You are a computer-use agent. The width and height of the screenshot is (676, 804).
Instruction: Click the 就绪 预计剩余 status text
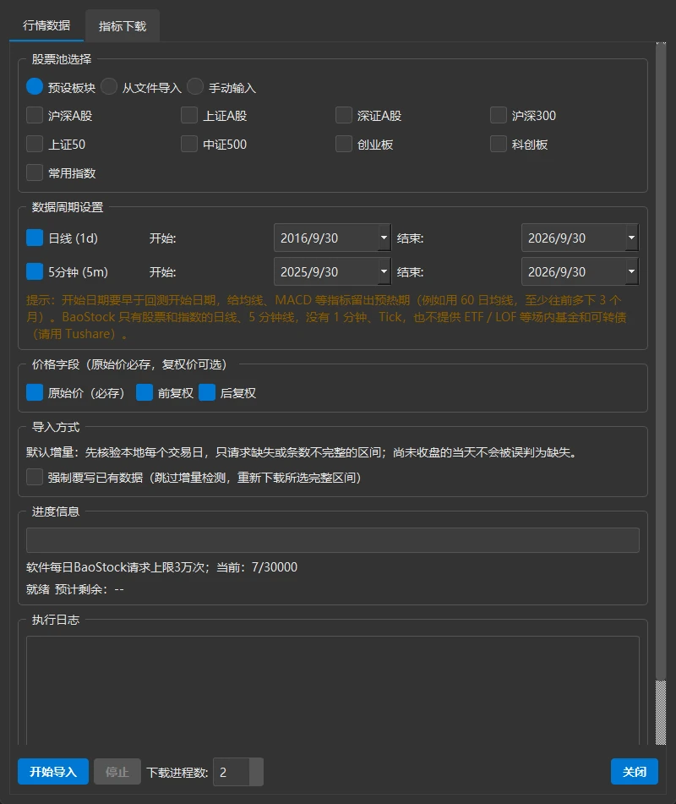pyautogui.click(x=75, y=589)
